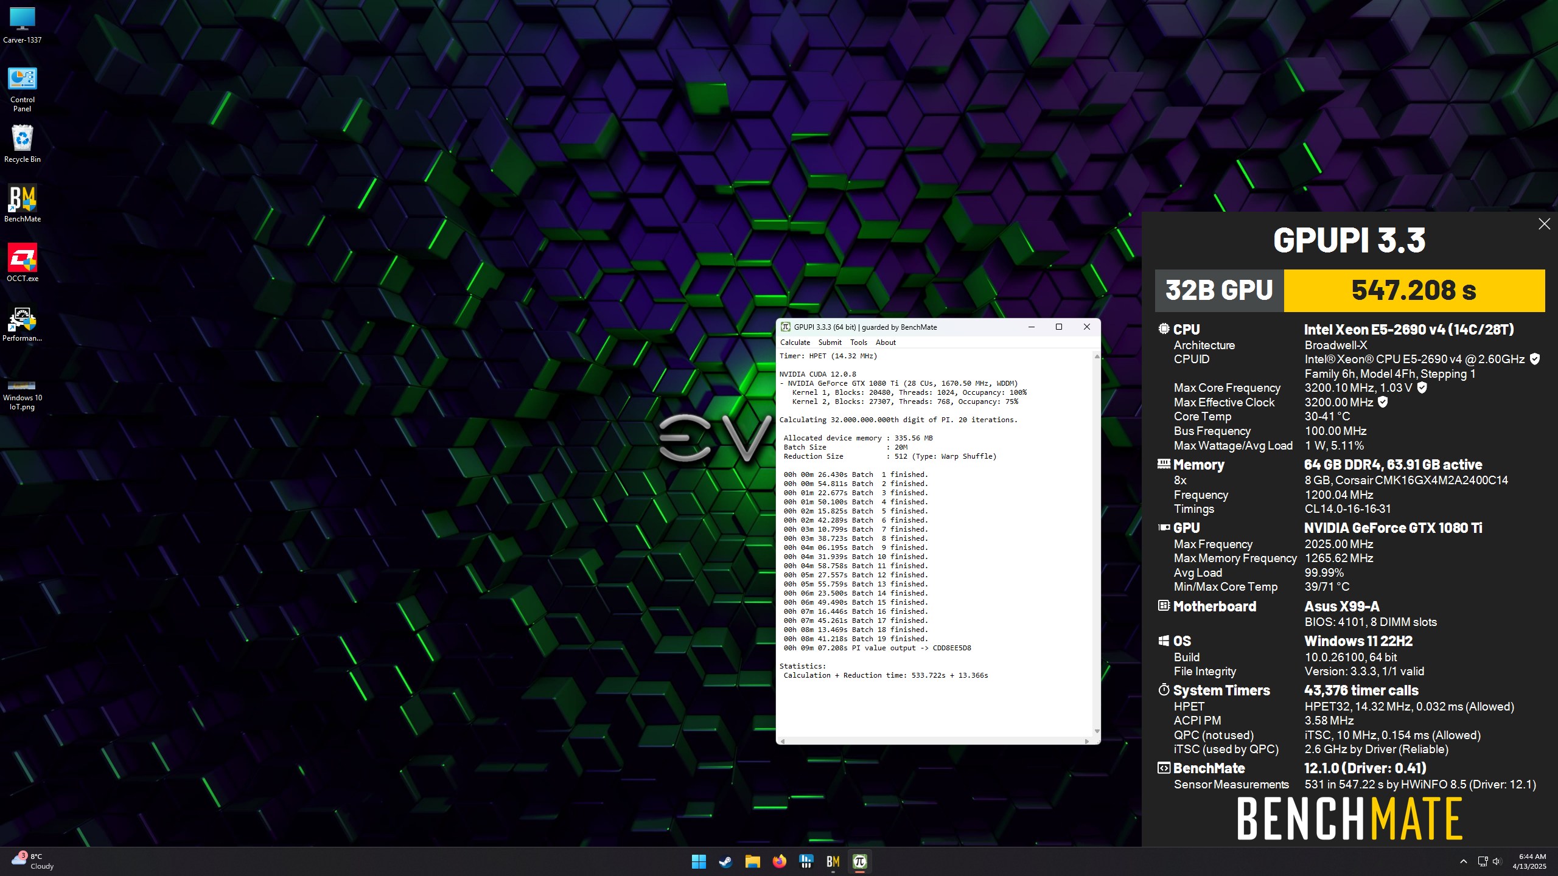Click the Intel Xeon E5-2690 v4 heading
This screenshot has width=1558, height=876.
1409,329
